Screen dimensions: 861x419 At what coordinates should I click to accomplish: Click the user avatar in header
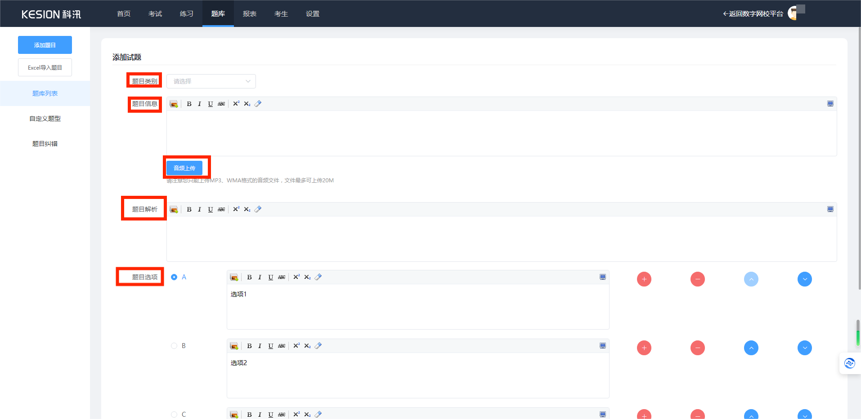point(794,13)
